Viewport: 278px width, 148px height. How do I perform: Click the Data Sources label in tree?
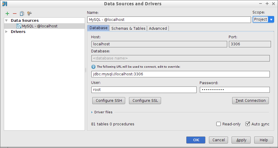click(25, 20)
